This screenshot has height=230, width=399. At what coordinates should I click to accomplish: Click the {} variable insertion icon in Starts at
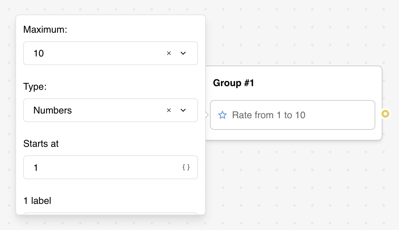(186, 167)
